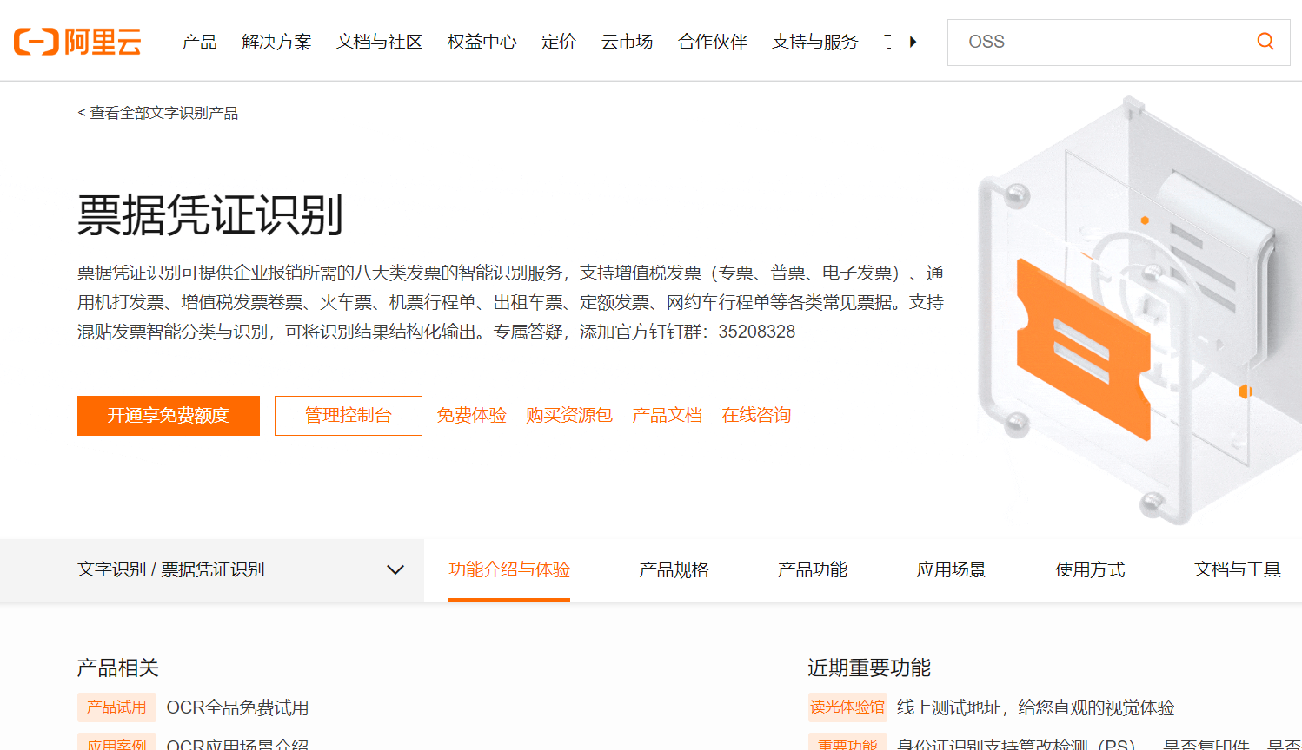Viewport: 1302px width, 750px height.
Task: Open the 云市场 menu item
Action: click(627, 42)
